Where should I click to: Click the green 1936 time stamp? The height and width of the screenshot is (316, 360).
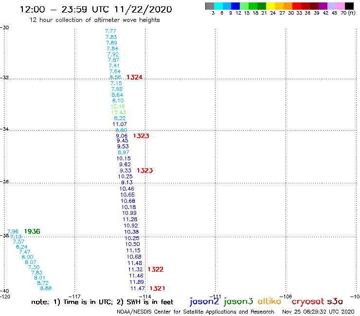click(32, 231)
